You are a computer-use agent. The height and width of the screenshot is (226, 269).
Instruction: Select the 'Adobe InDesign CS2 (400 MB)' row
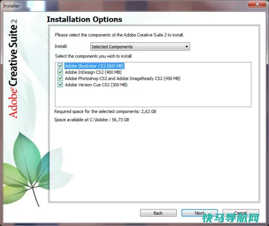click(x=93, y=72)
